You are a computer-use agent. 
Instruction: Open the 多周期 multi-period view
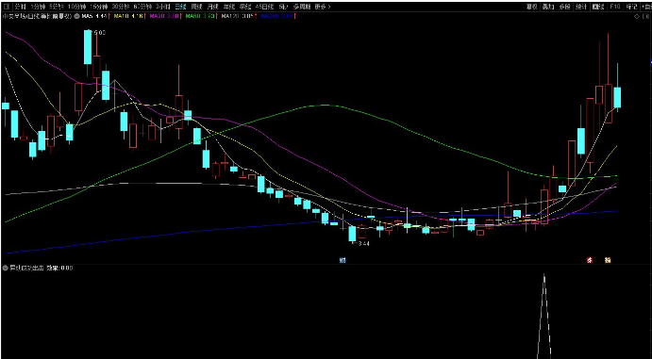coord(302,7)
